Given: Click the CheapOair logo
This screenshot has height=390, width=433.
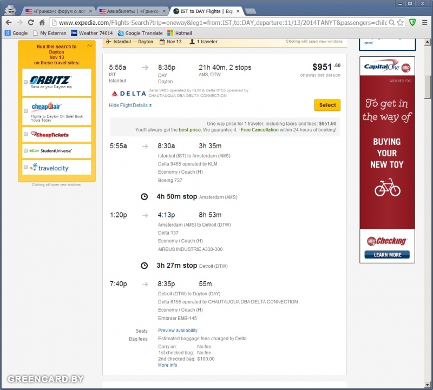Looking at the screenshot, I should coord(47,107).
